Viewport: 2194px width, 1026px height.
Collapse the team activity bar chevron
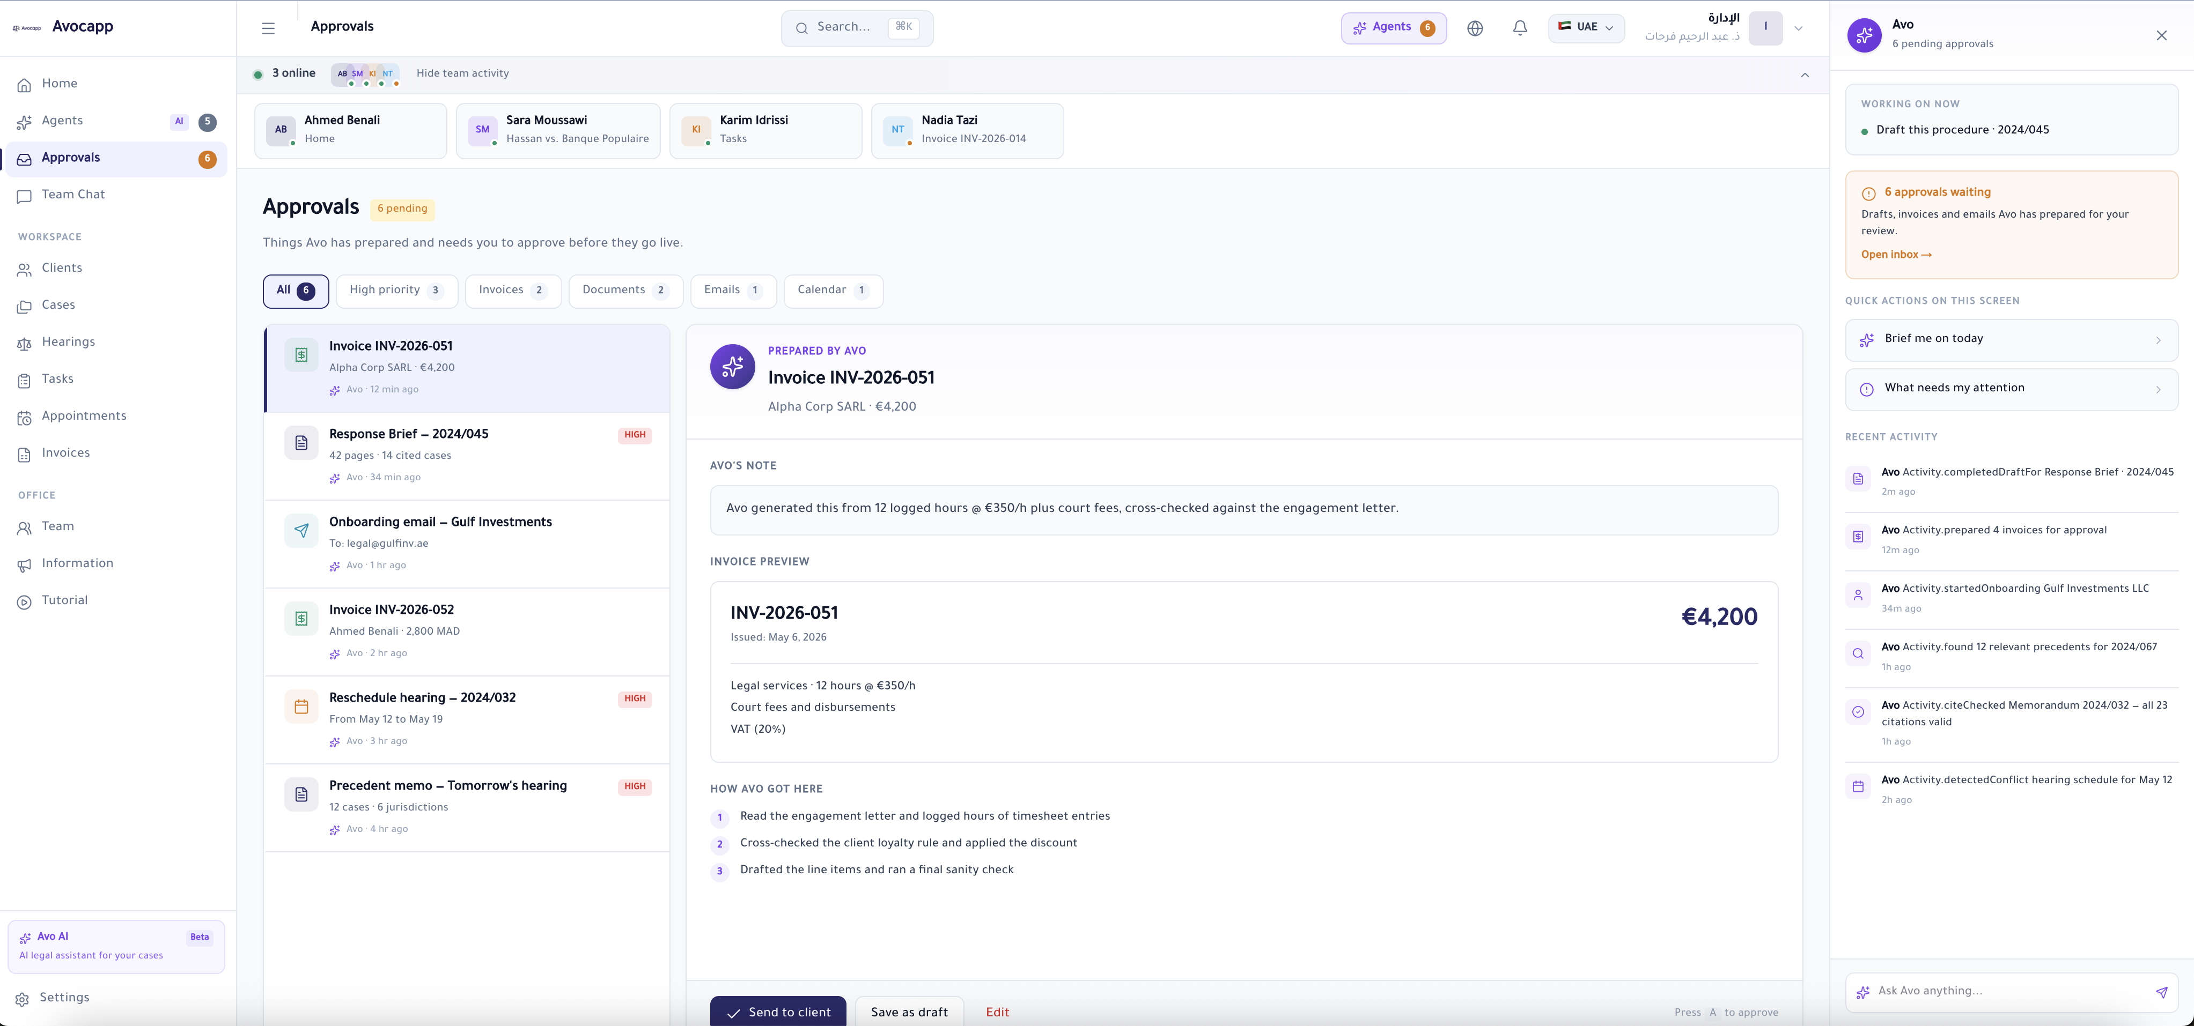tap(1805, 75)
